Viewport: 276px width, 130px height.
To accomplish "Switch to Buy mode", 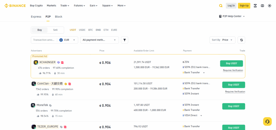I will point(40,30).
